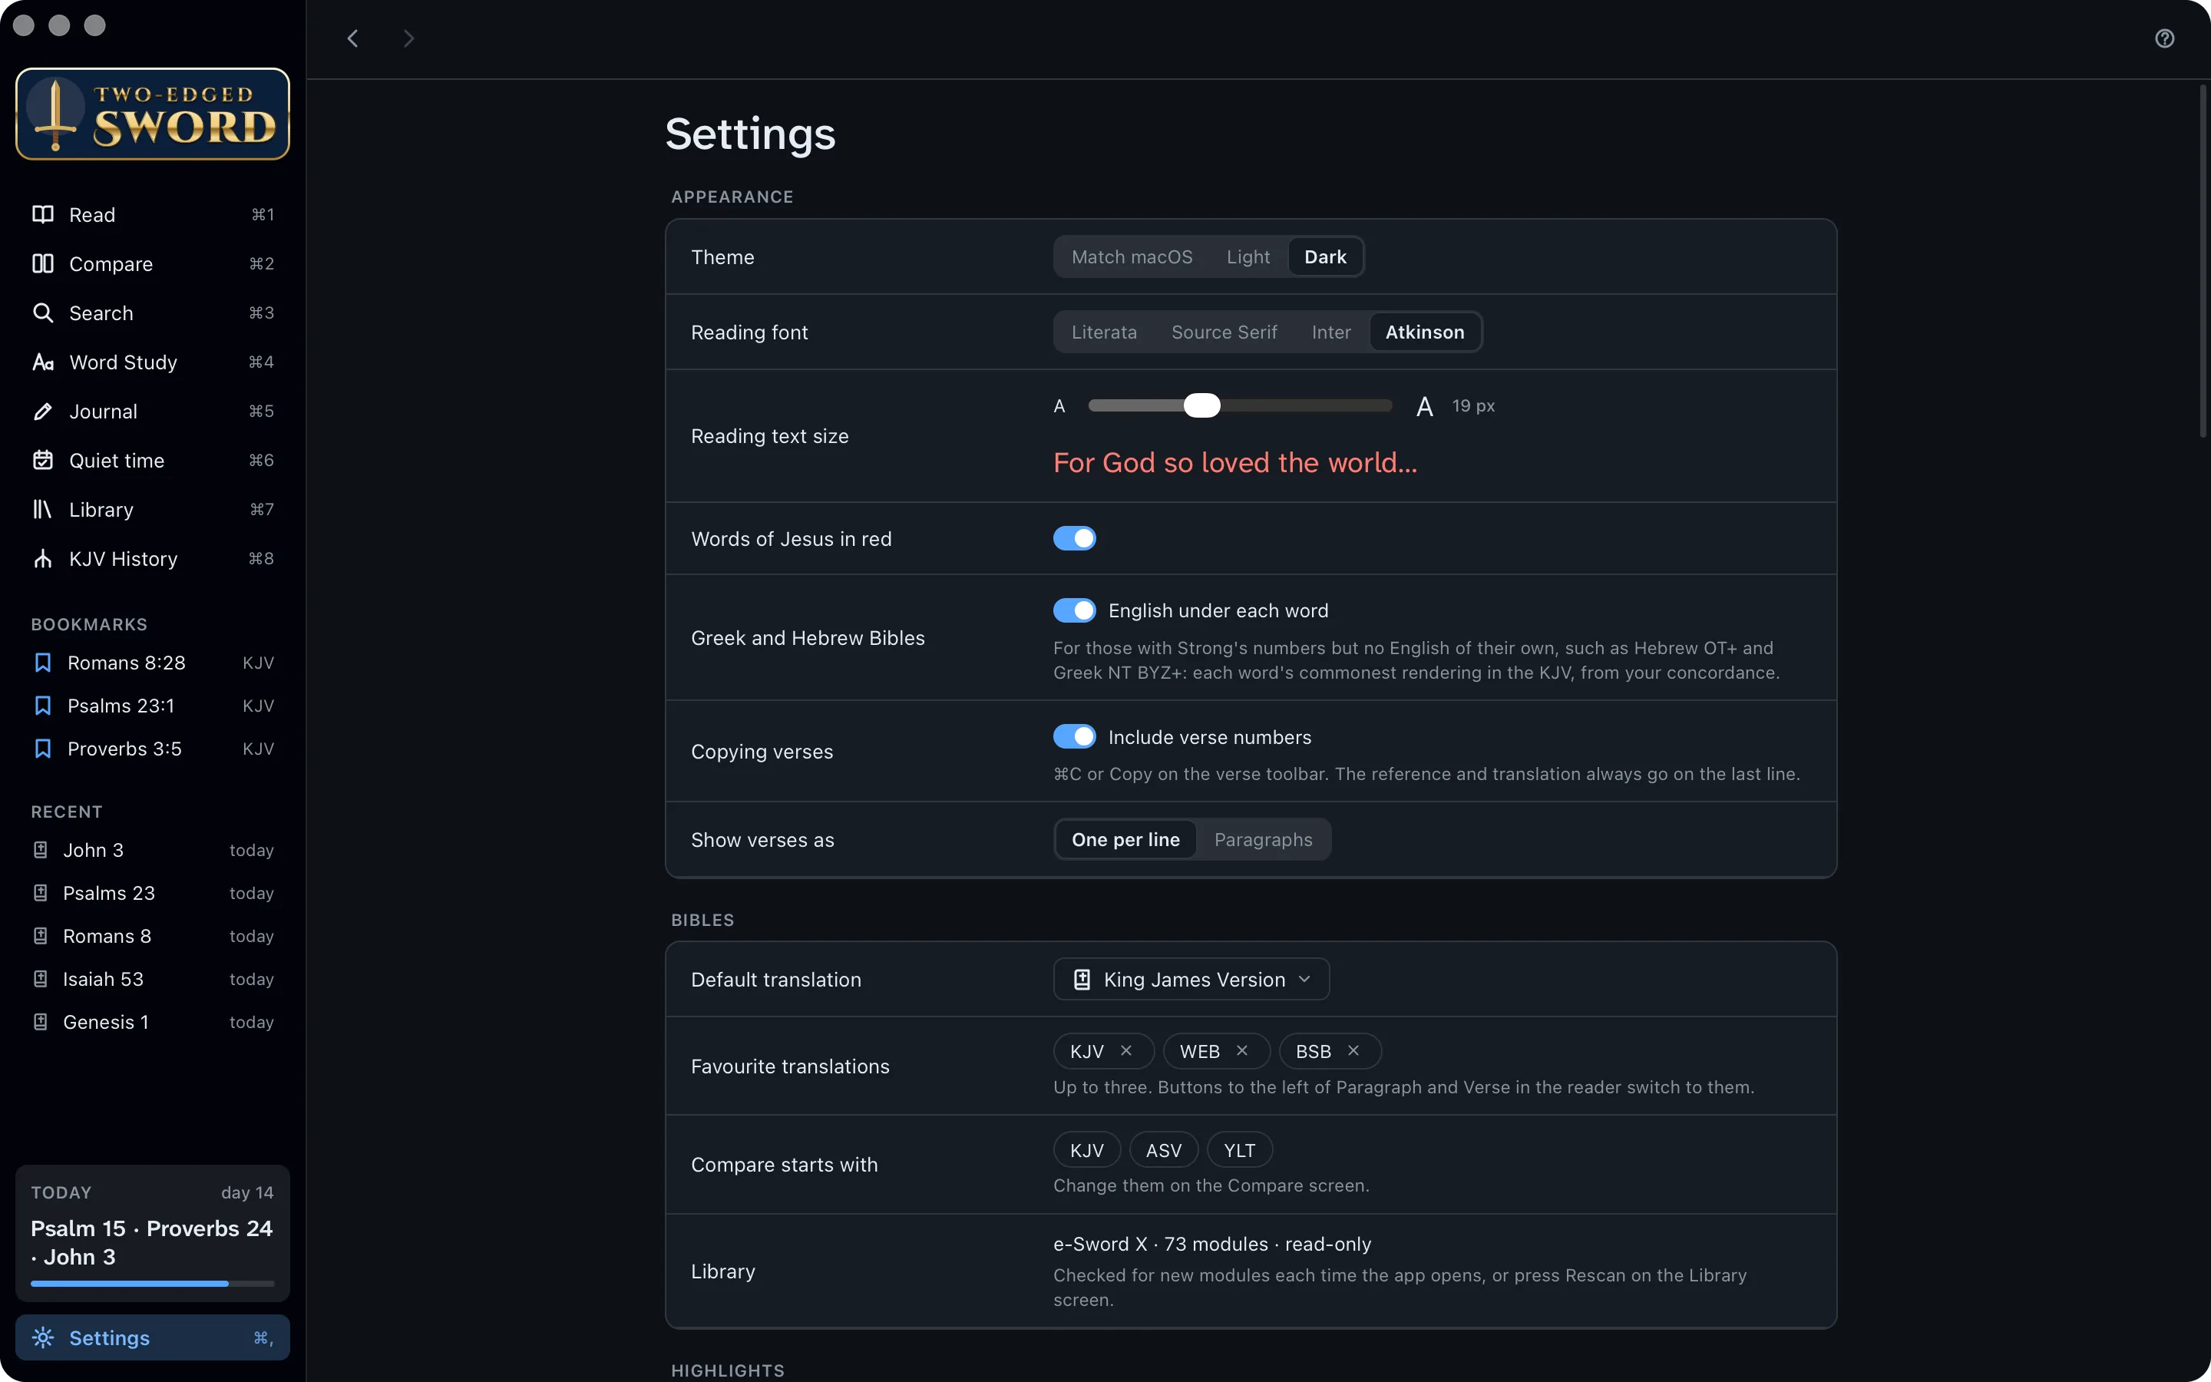Toggle English under each word

pyautogui.click(x=1075, y=610)
